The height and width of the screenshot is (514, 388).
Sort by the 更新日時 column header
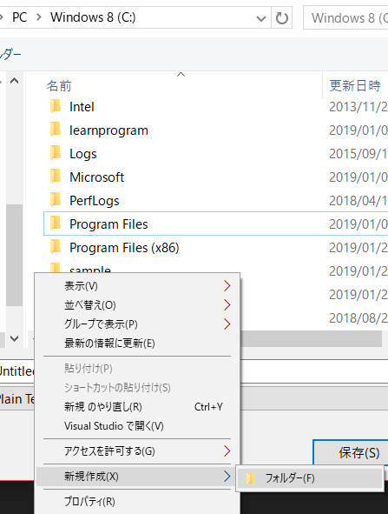tap(355, 85)
